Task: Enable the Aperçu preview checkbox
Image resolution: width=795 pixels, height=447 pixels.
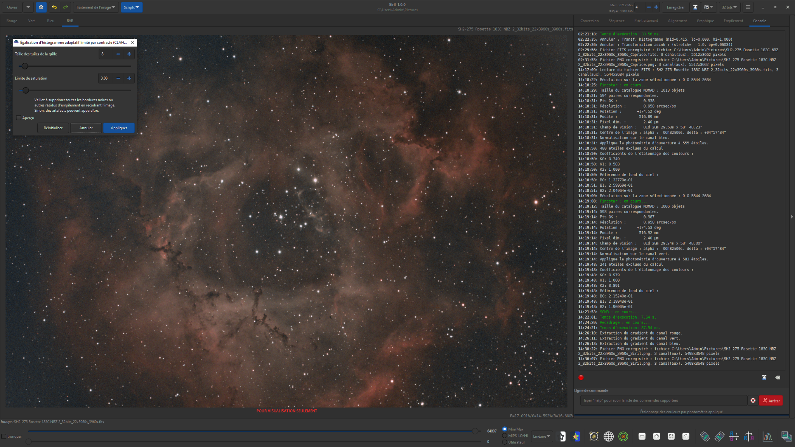Action: click(x=18, y=118)
